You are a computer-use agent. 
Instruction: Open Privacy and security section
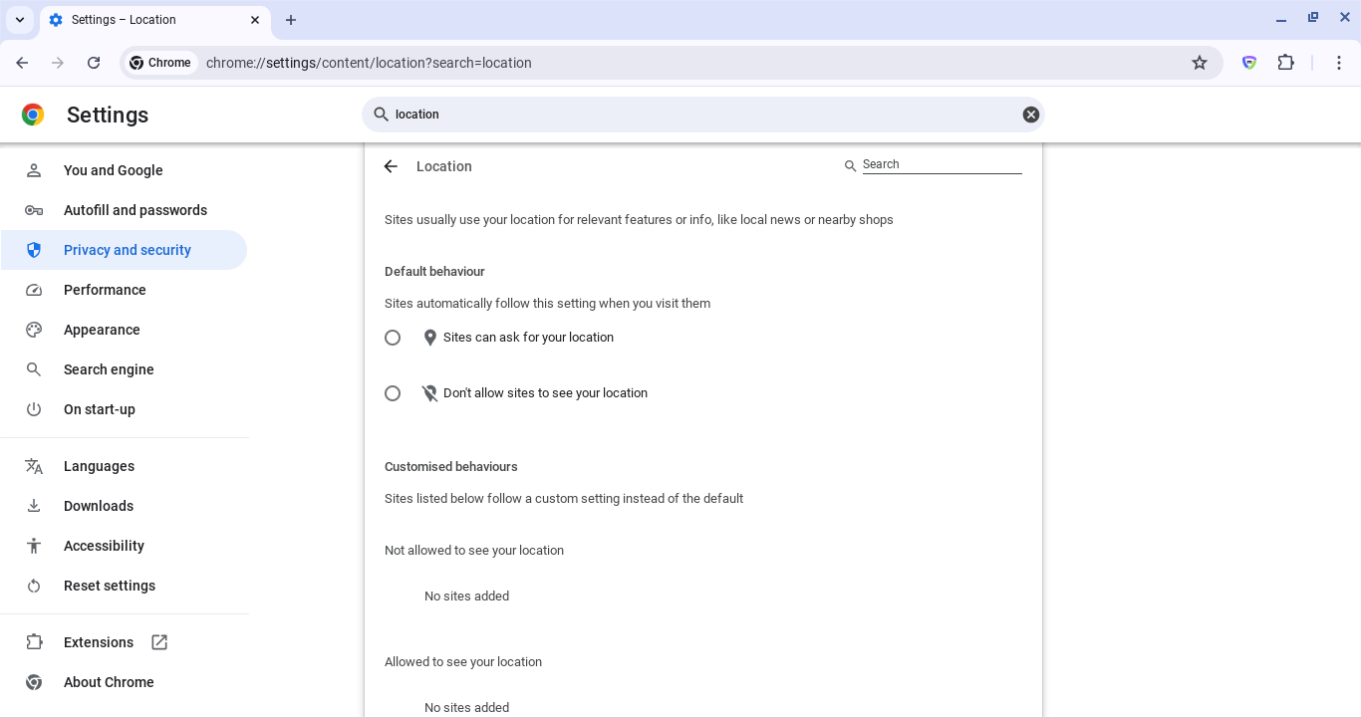pyautogui.click(x=124, y=250)
